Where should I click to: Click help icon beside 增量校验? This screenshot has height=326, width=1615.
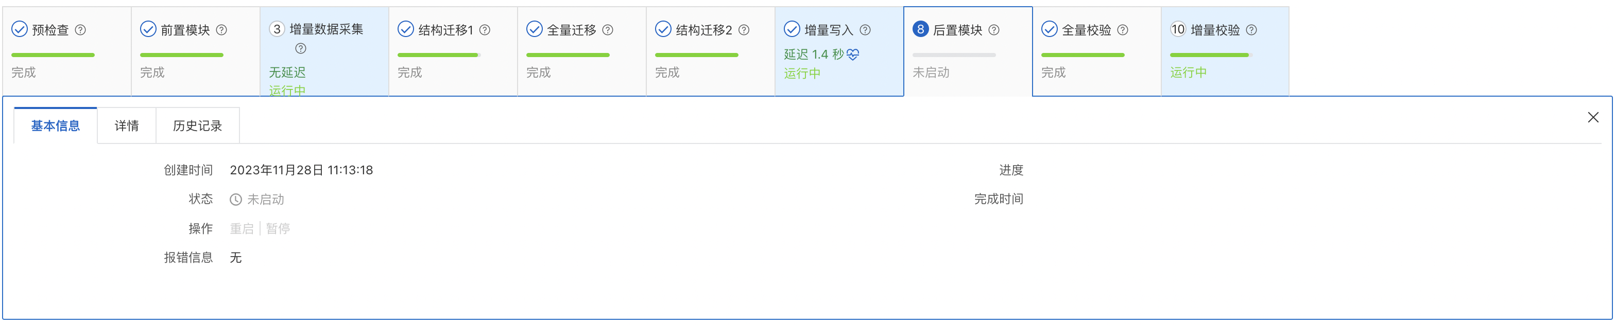[1251, 29]
